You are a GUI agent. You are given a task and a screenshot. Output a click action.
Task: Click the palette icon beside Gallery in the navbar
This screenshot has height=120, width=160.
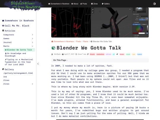tap(103, 4)
